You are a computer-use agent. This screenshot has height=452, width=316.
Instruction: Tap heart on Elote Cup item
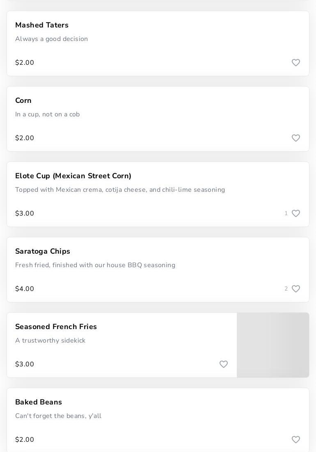coord(295,214)
